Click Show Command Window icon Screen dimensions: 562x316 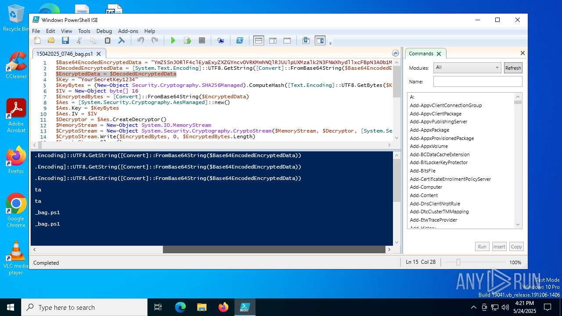[x=306, y=41]
